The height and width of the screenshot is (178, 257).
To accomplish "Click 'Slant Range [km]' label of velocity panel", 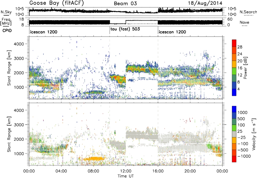I will click(9, 134).
